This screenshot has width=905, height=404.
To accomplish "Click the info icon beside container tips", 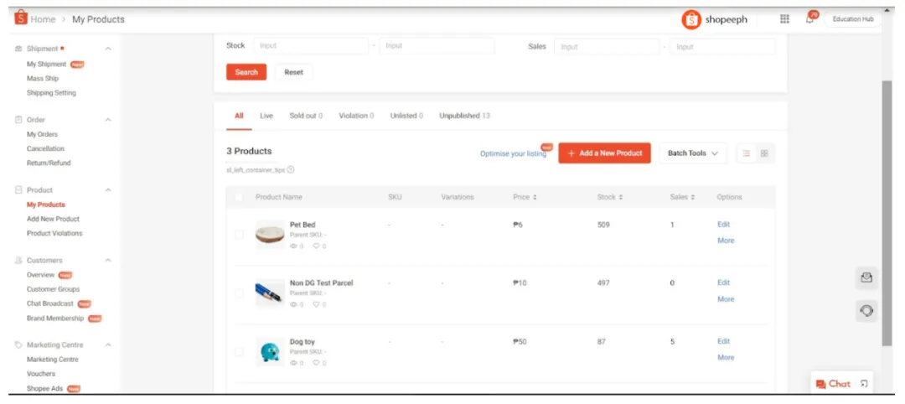I will point(291,169).
